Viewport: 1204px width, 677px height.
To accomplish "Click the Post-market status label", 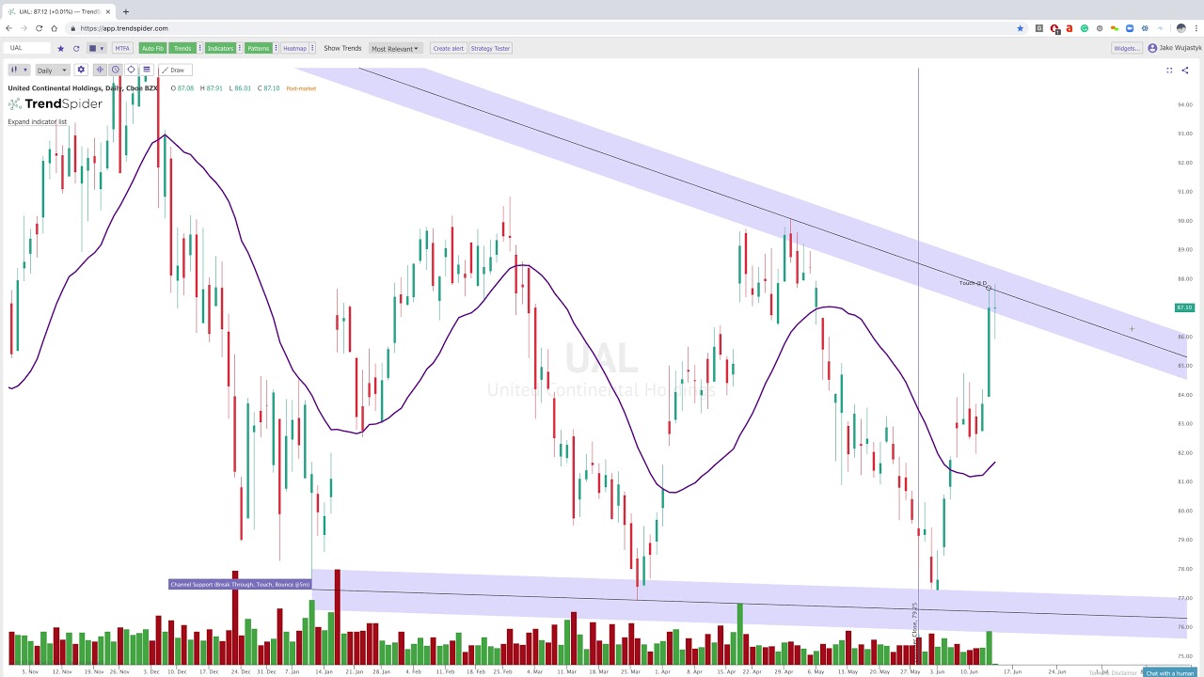I will tap(301, 88).
